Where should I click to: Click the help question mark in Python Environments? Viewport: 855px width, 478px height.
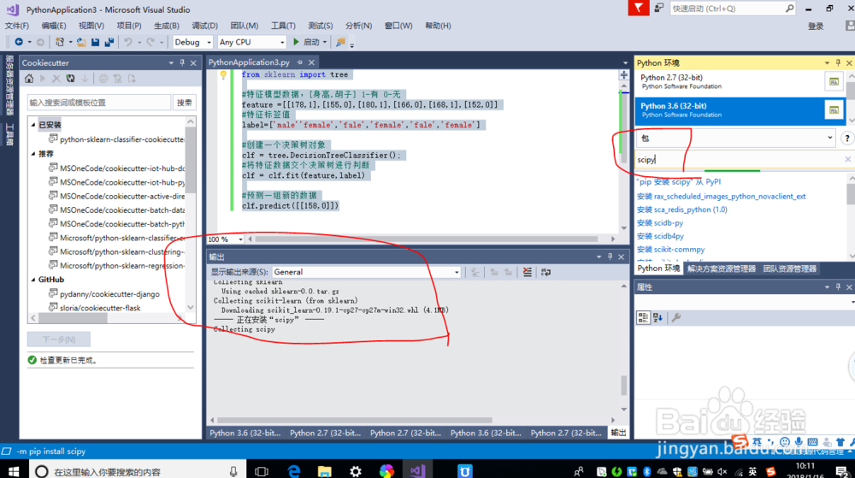846,139
